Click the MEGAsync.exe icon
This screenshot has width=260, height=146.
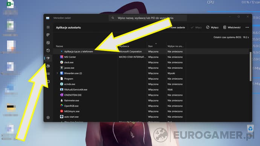point(61,111)
